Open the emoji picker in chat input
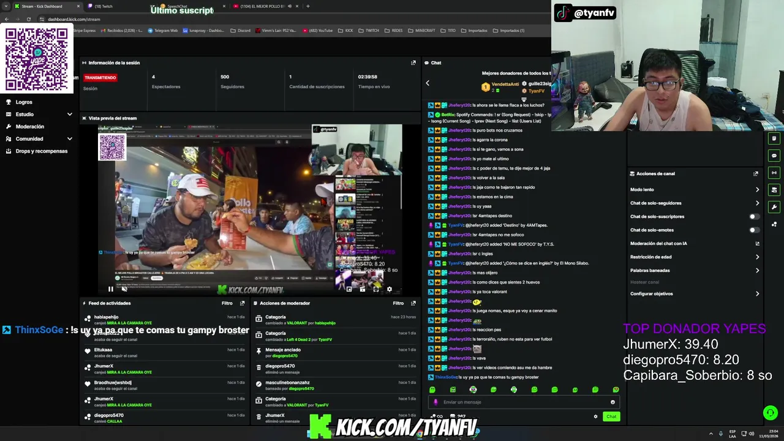The image size is (784, 441). click(x=612, y=402)
